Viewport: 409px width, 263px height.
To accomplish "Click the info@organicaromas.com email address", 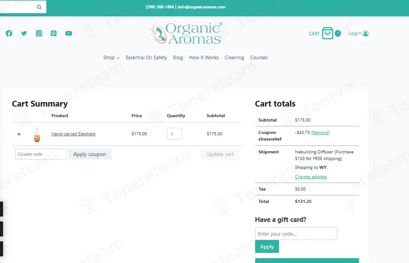I will [202, 7].
